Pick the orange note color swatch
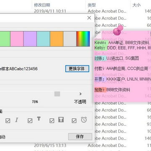Viewport: 151px width, 151px height. [x=57, y=39]
